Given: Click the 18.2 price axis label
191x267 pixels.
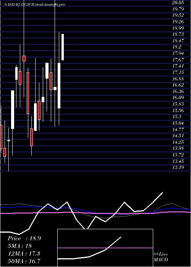Looking at the screenshot, I should 177,47.
